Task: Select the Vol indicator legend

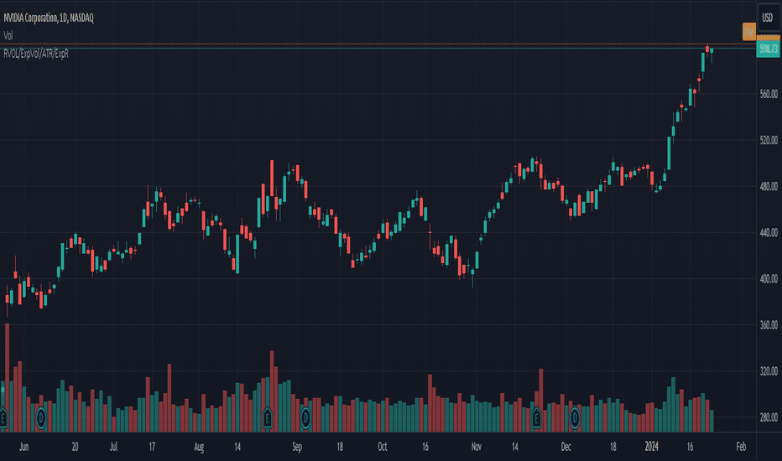Action: pos(8,36)
